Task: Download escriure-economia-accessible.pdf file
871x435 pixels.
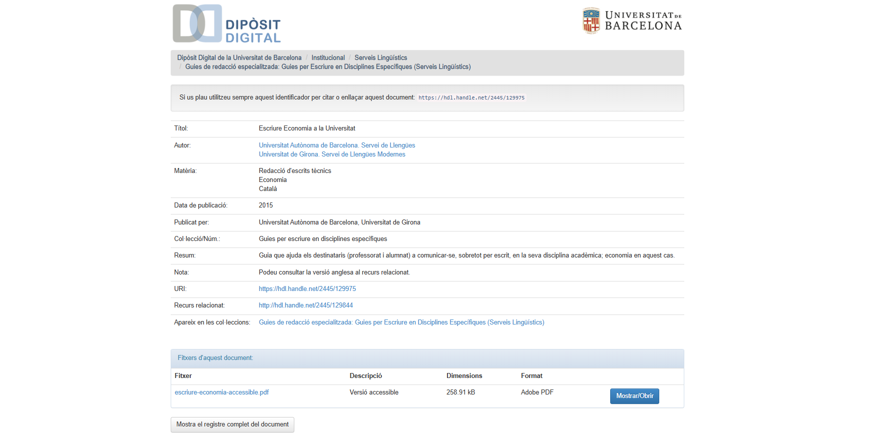Action: pyautogui.click(x=222, y=392)
